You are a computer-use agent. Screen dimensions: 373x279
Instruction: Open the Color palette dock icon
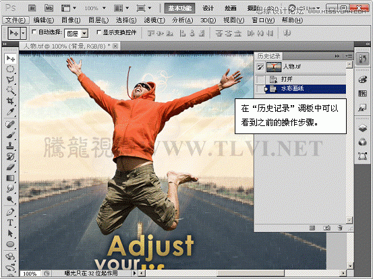(362, 80)
